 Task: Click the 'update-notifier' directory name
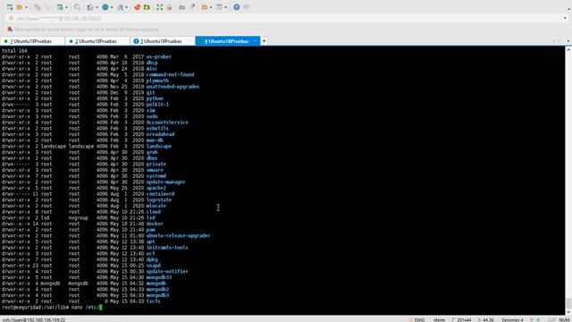coord(167,271)
